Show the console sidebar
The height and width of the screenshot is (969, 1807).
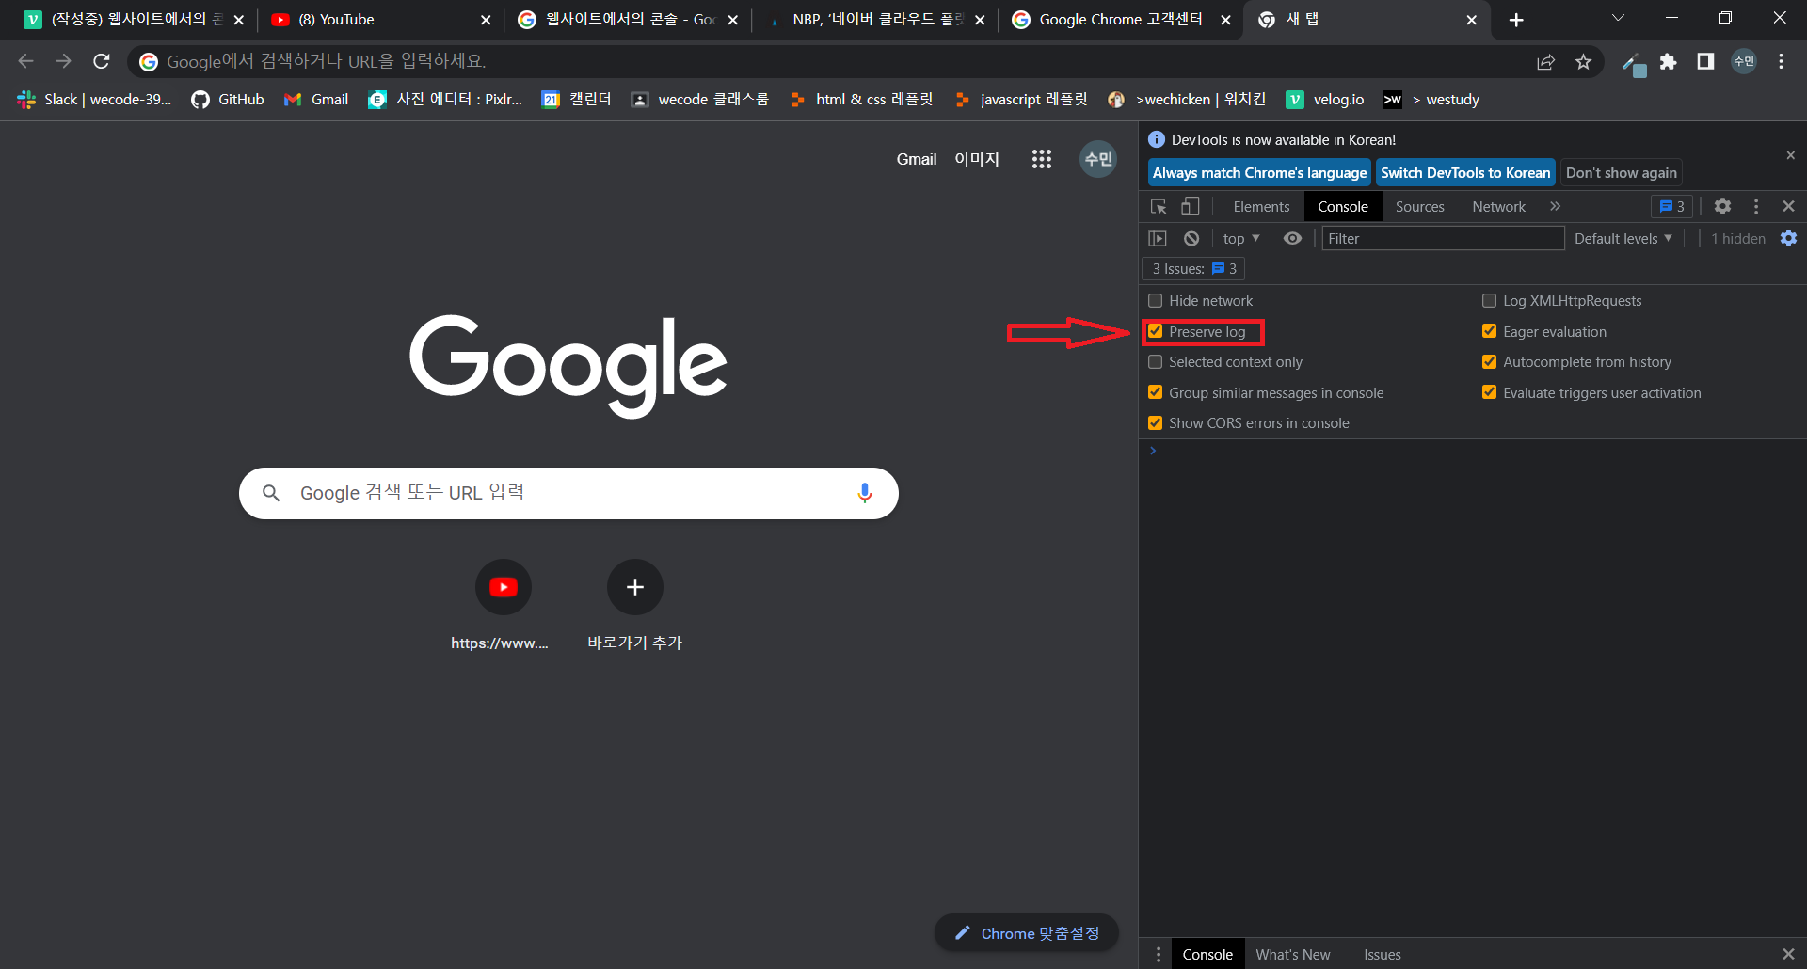[1158, 239]
